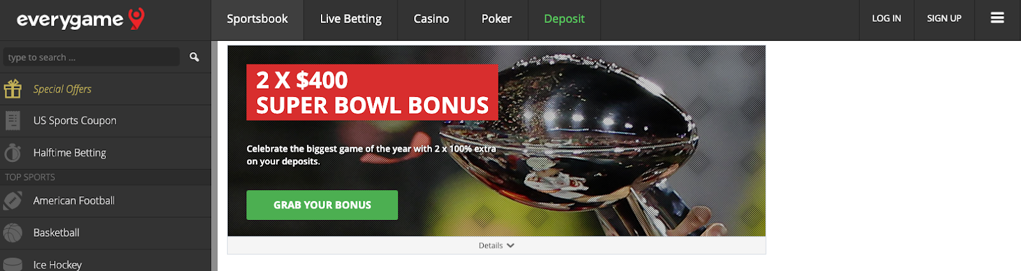Click the Ice Hockey puck icon
Screen dimensions: 1021x271
pyautogui.click(x=13, y=263)
